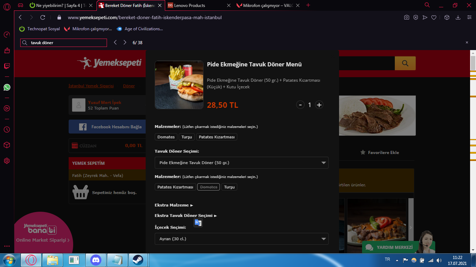This screenshot has width=476, height=267.
Task: Open Easy Setup sliders icon
Action: (x=469, y=17)
